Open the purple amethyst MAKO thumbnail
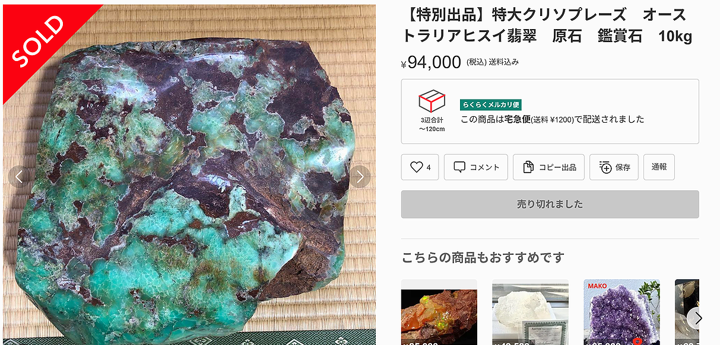Screen dimensions: 720x345 [x=621, y=312]
